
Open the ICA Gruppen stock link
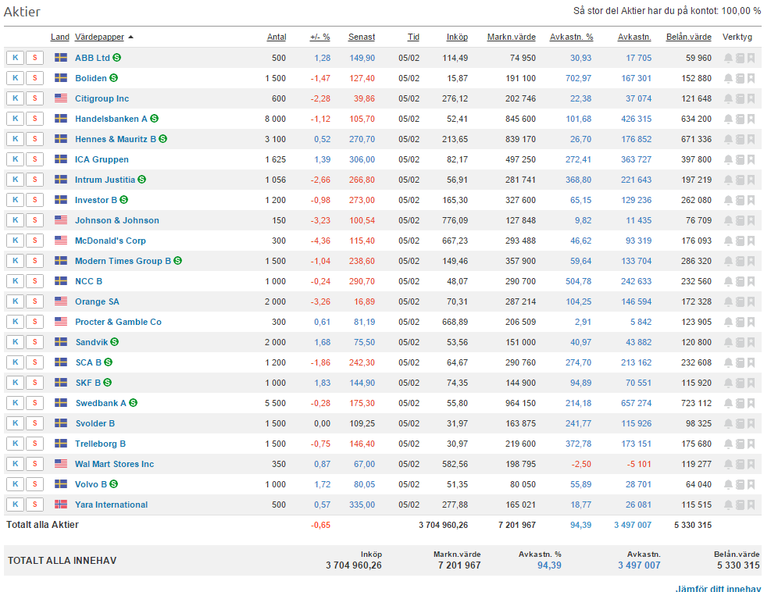coord(102,159)
